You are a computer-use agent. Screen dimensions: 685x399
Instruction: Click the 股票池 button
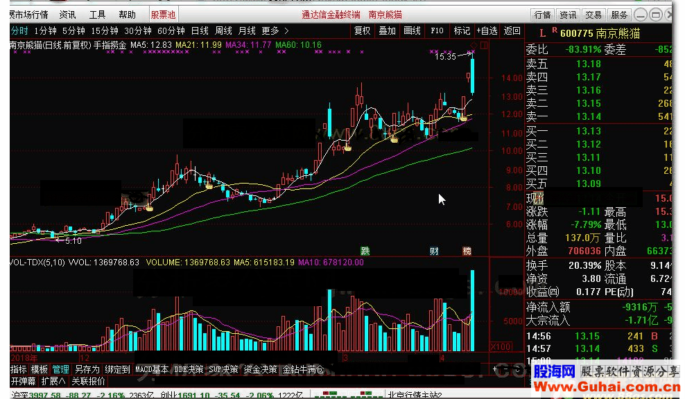(163, 15)
